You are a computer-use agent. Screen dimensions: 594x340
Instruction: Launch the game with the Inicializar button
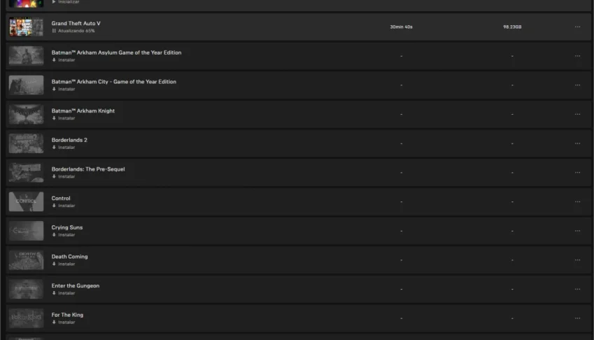pos(65,2)
